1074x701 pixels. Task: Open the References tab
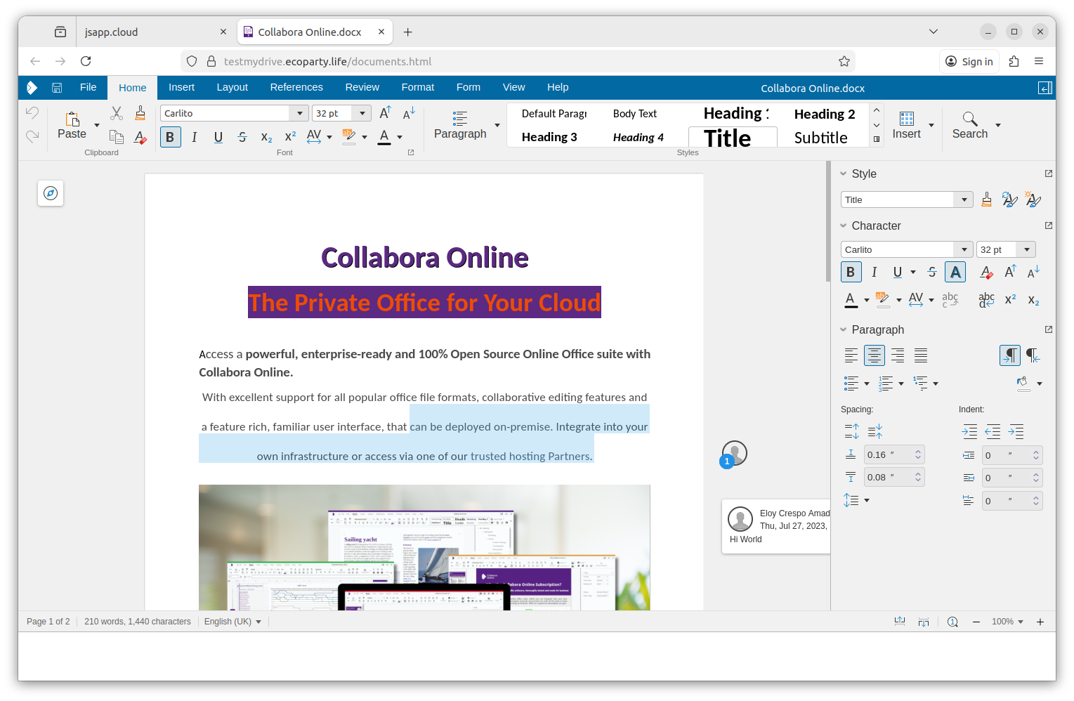pyautogui.click(x=296, y=87)
